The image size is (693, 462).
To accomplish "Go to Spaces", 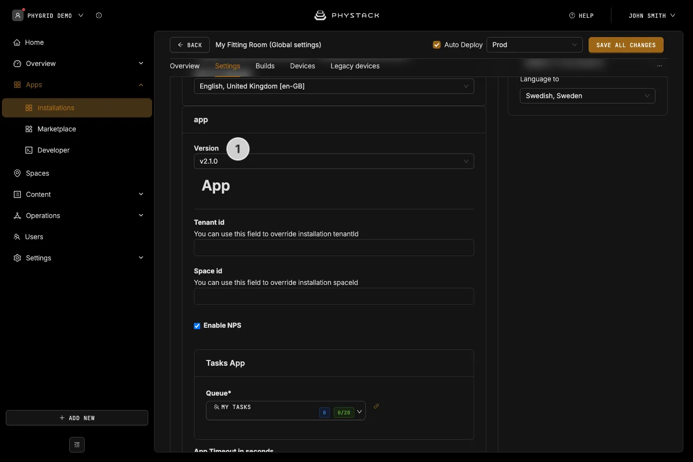I will click(38, 173).
